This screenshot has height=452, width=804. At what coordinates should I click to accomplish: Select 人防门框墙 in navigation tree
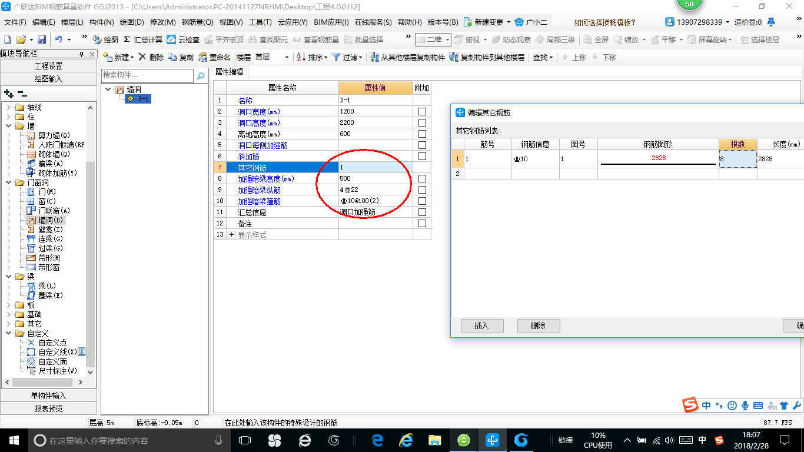tap(56, 145)
